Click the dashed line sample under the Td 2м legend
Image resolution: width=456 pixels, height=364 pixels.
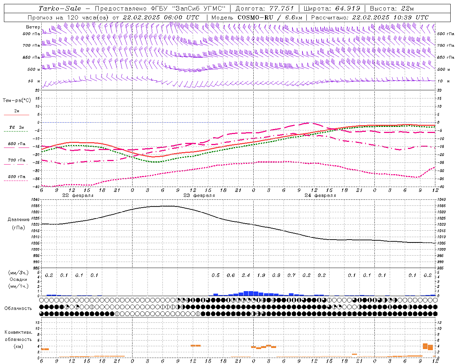point(16,132)
